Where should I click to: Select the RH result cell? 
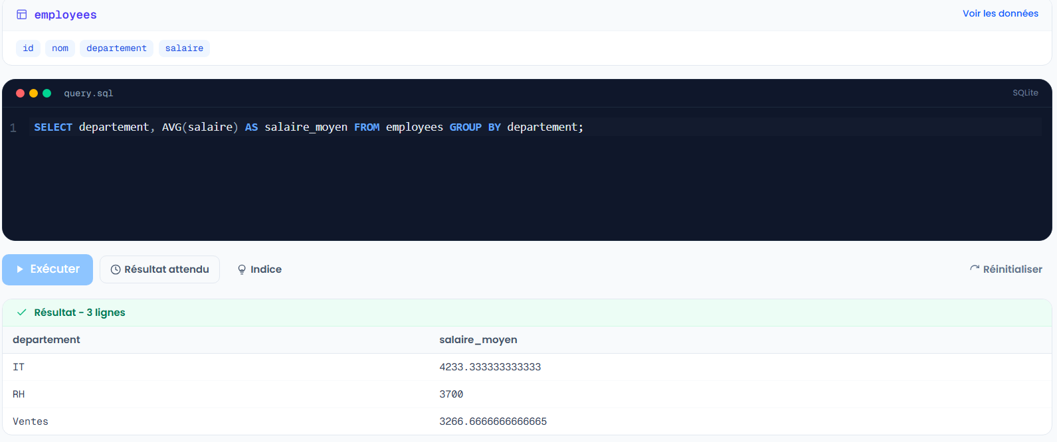(19, 394)
